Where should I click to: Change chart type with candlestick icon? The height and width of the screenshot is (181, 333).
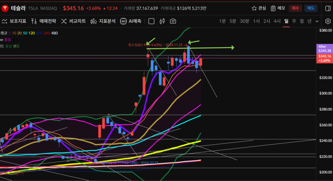click(162, 21)
